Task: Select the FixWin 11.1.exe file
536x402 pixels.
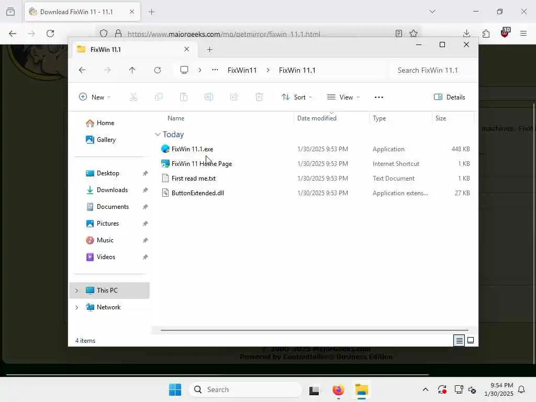Action: pos(192,149)
